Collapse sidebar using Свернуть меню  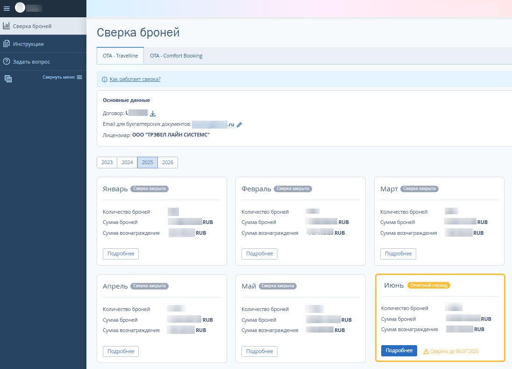click(x=62, y=77)
